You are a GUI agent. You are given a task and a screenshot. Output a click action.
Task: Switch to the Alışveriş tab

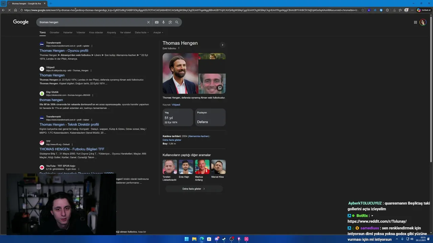[x=111, y=32]
